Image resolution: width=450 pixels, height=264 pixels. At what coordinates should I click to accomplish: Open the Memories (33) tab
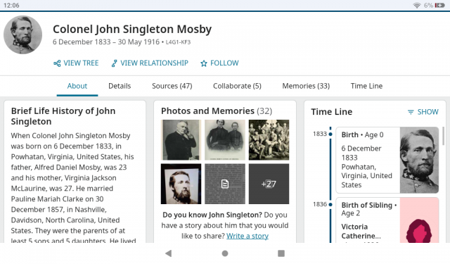[x=306, y=86]
